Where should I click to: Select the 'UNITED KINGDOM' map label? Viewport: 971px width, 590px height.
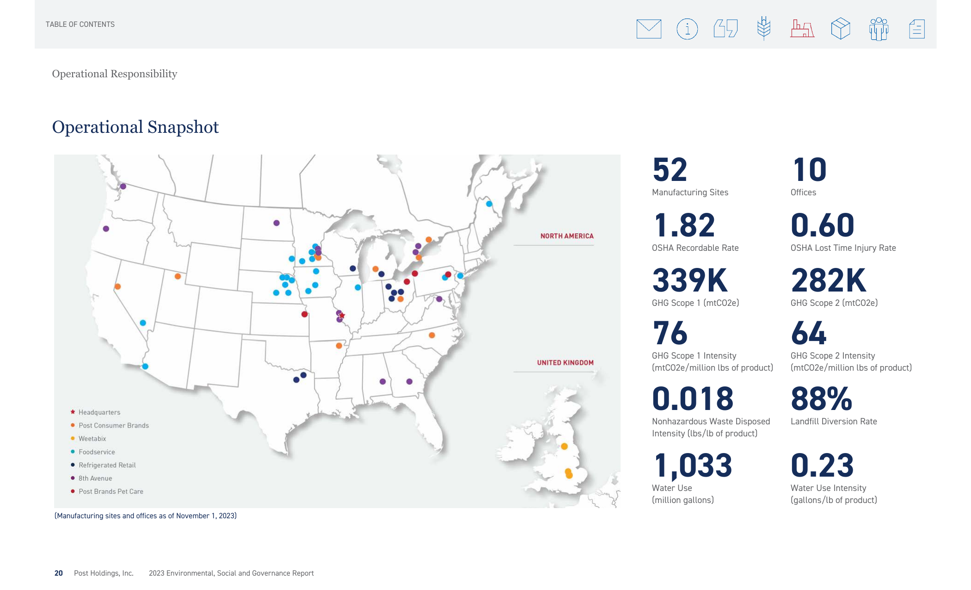pyautogui.click(x=565, y=363)
